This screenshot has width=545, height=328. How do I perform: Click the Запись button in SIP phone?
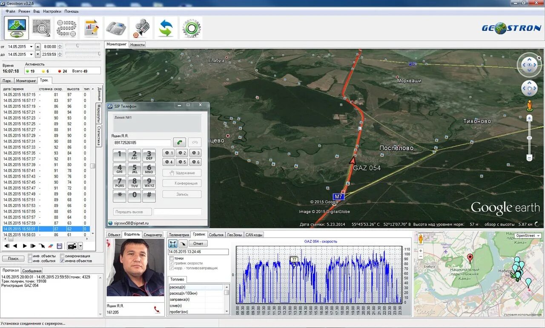(x=182, y=194)
